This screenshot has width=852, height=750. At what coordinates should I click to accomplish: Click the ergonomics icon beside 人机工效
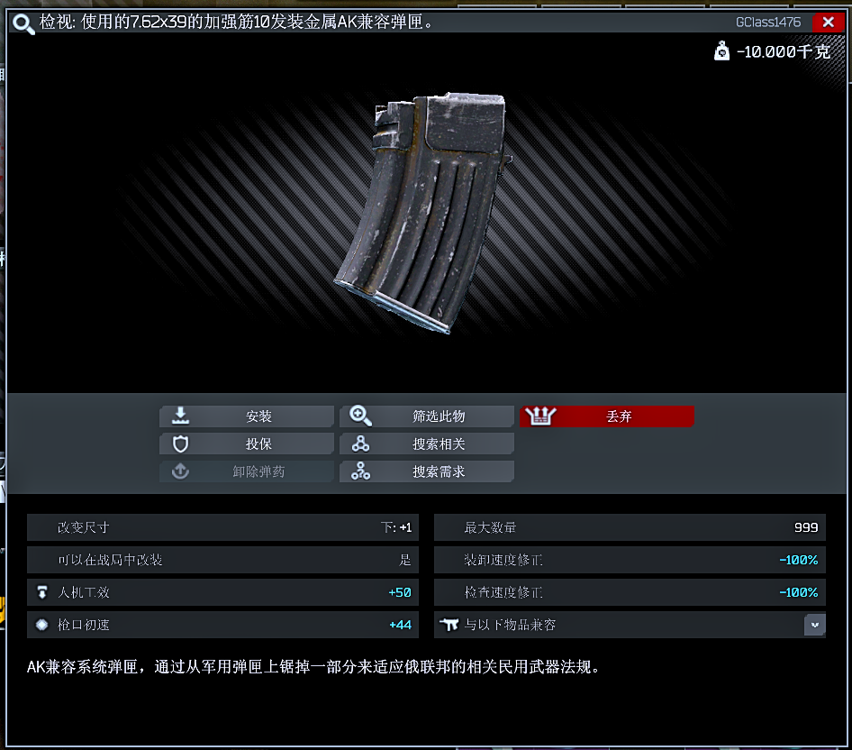(x=41, y=592)
